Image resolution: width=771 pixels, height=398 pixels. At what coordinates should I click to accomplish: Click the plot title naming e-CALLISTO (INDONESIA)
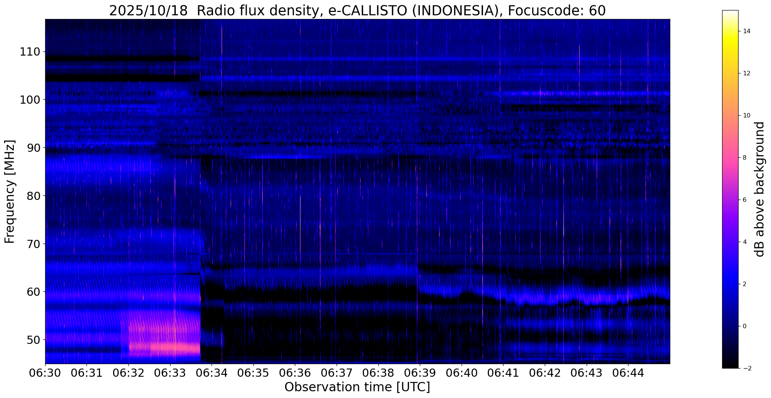357,11
